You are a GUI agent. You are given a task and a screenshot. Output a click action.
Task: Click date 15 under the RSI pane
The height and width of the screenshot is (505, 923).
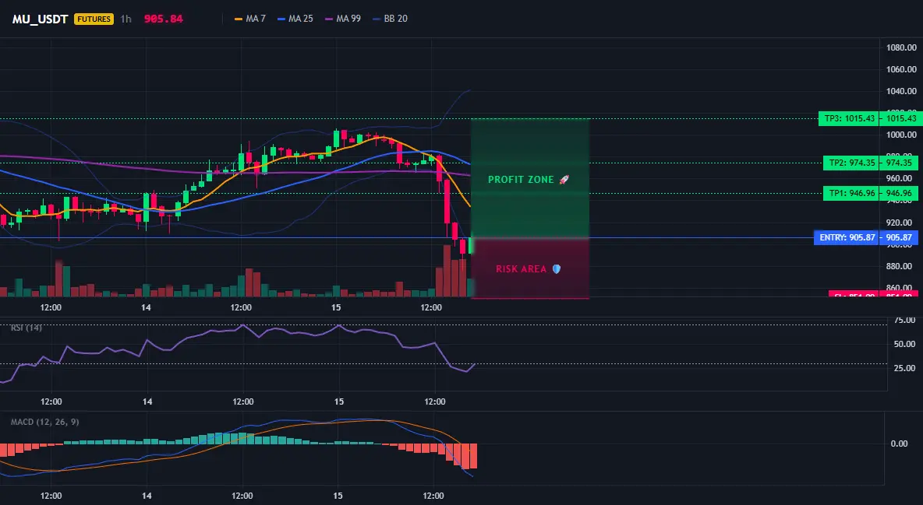pos(338,402)
